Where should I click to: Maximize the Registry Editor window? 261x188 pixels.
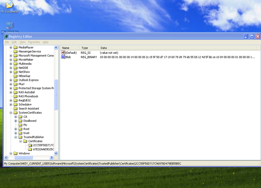coord(252,36)
